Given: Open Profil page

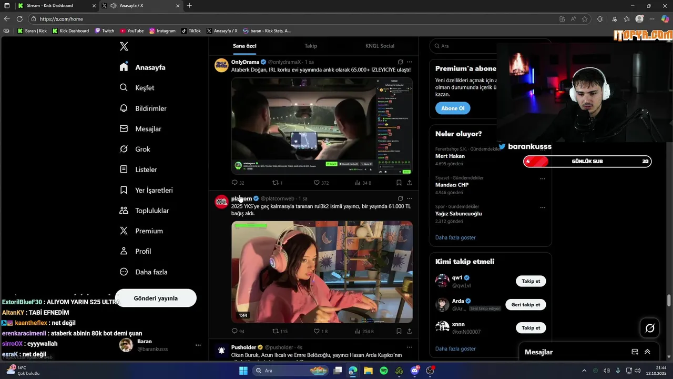Looking at the screenshot, I should click(x=135, y=252).
